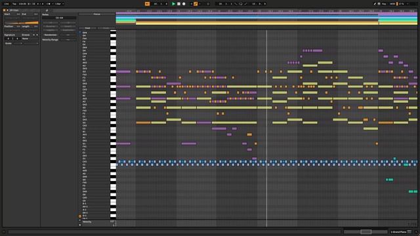Enable MIDI Map Mode button
420x236 pixels.
[392, 4]
